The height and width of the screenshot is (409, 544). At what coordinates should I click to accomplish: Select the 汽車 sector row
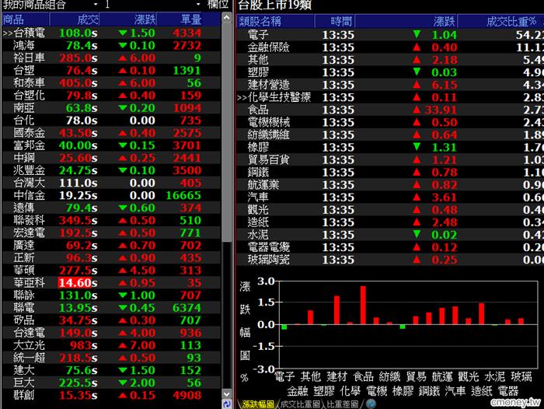click(390, 198)
